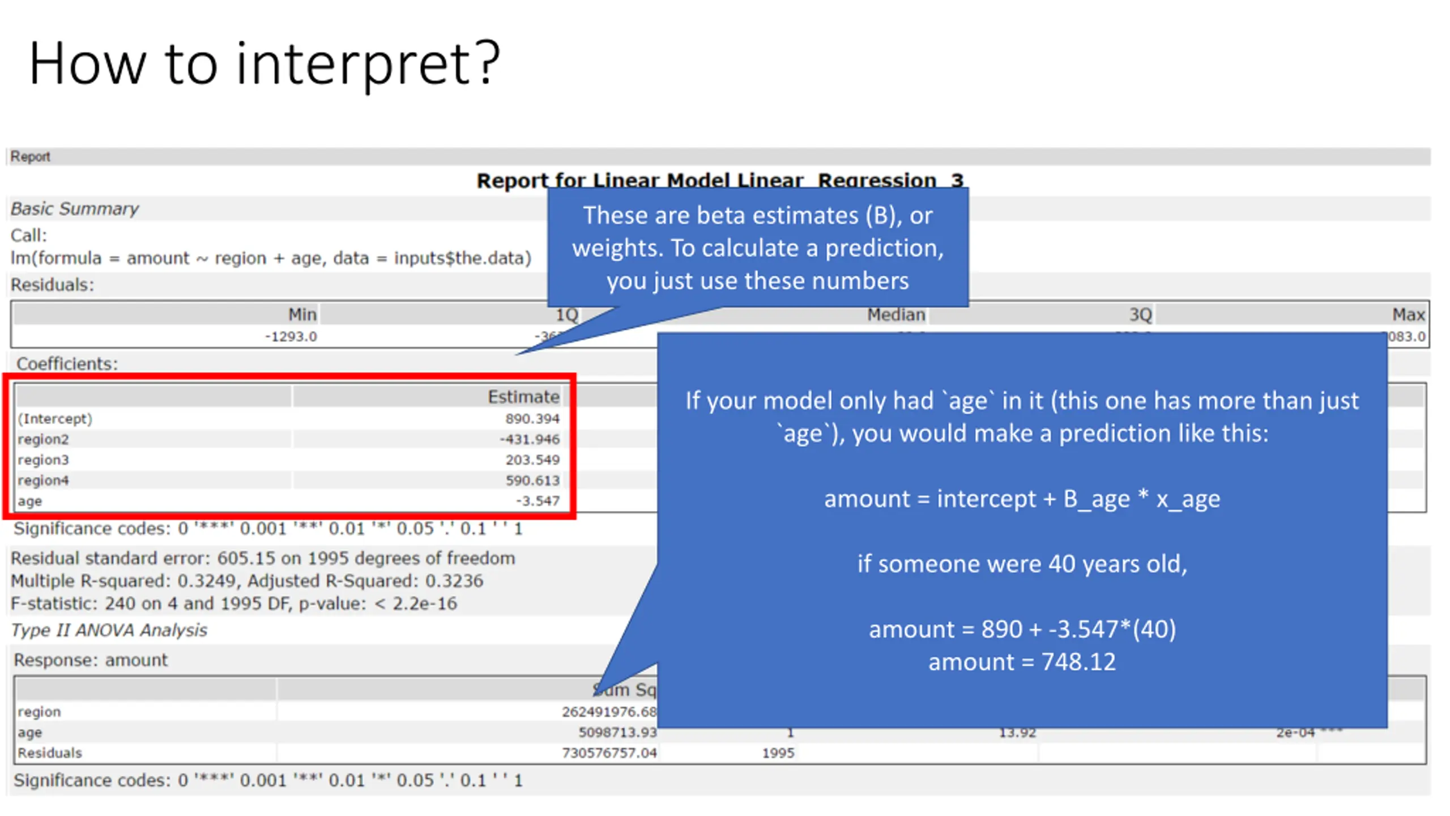The width and height of the screenshot is (1450, 816).
Task: Click the region3 coefficient row label
Action: point(43,460)
